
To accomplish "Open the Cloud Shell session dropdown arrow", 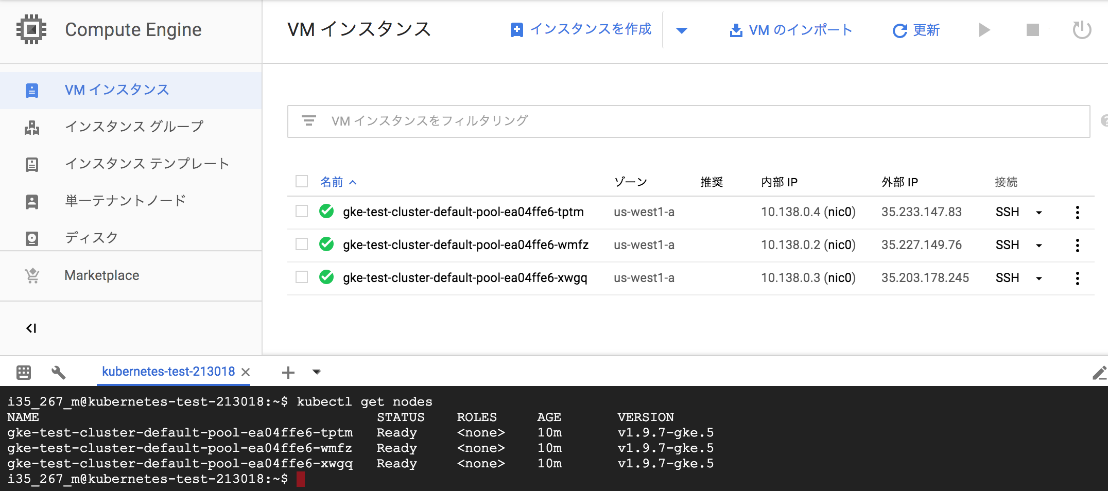I will 317,372.
